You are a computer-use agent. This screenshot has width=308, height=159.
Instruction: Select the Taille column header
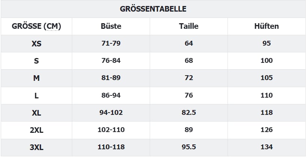189,26
